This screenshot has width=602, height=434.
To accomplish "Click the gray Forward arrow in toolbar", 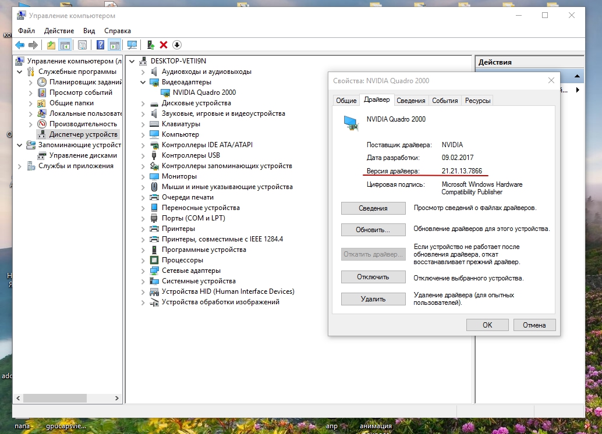I will click(33, 45).
